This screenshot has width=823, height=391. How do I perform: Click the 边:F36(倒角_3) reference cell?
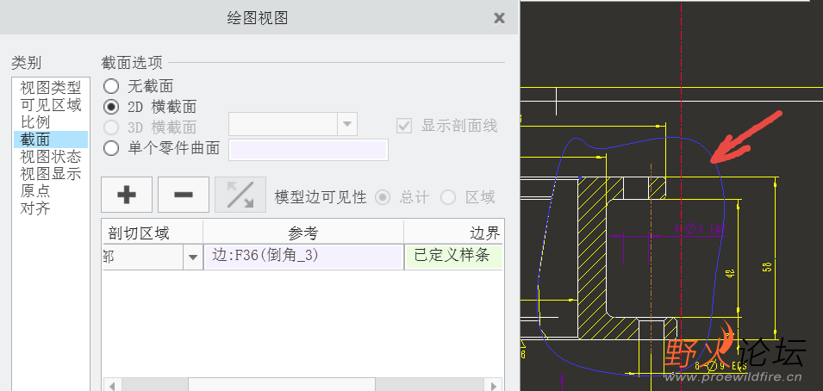coord(303,258)
